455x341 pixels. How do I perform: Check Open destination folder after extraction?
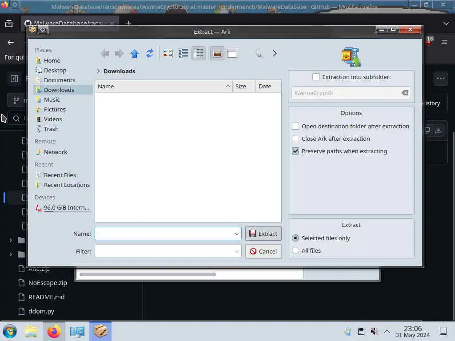[x=295, y=126]
